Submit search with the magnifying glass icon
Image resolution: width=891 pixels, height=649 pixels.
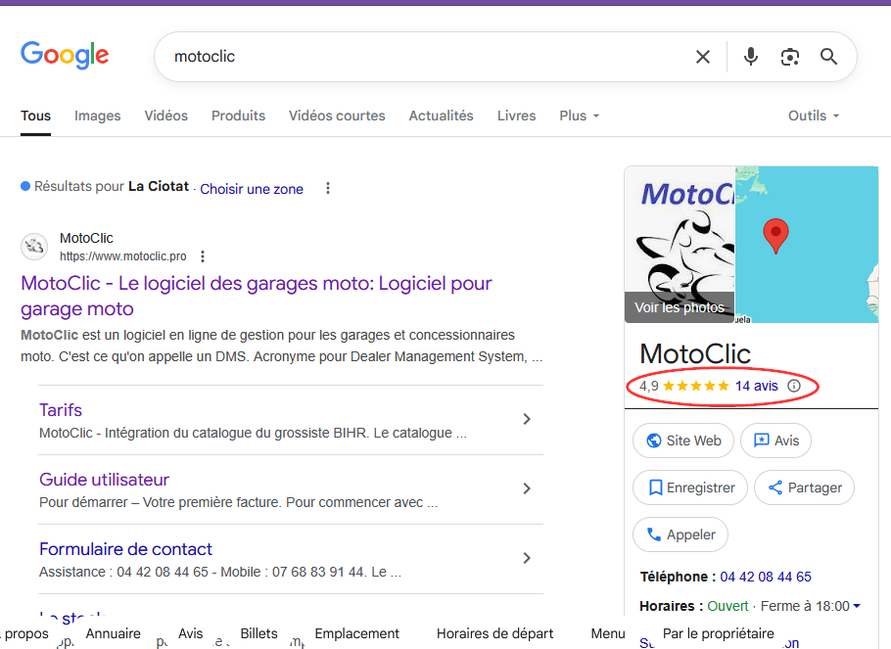tap(828, 57)
